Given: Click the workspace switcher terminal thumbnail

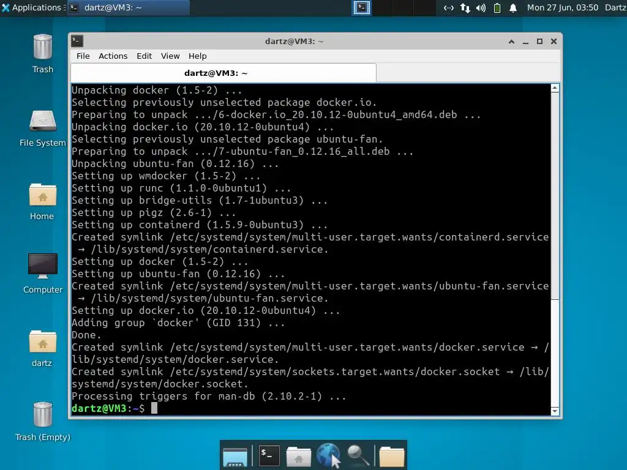Looking at the screenshot, I should point(362,7).
